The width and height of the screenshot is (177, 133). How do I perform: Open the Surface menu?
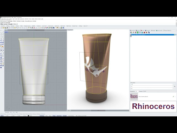click(11, 19)
